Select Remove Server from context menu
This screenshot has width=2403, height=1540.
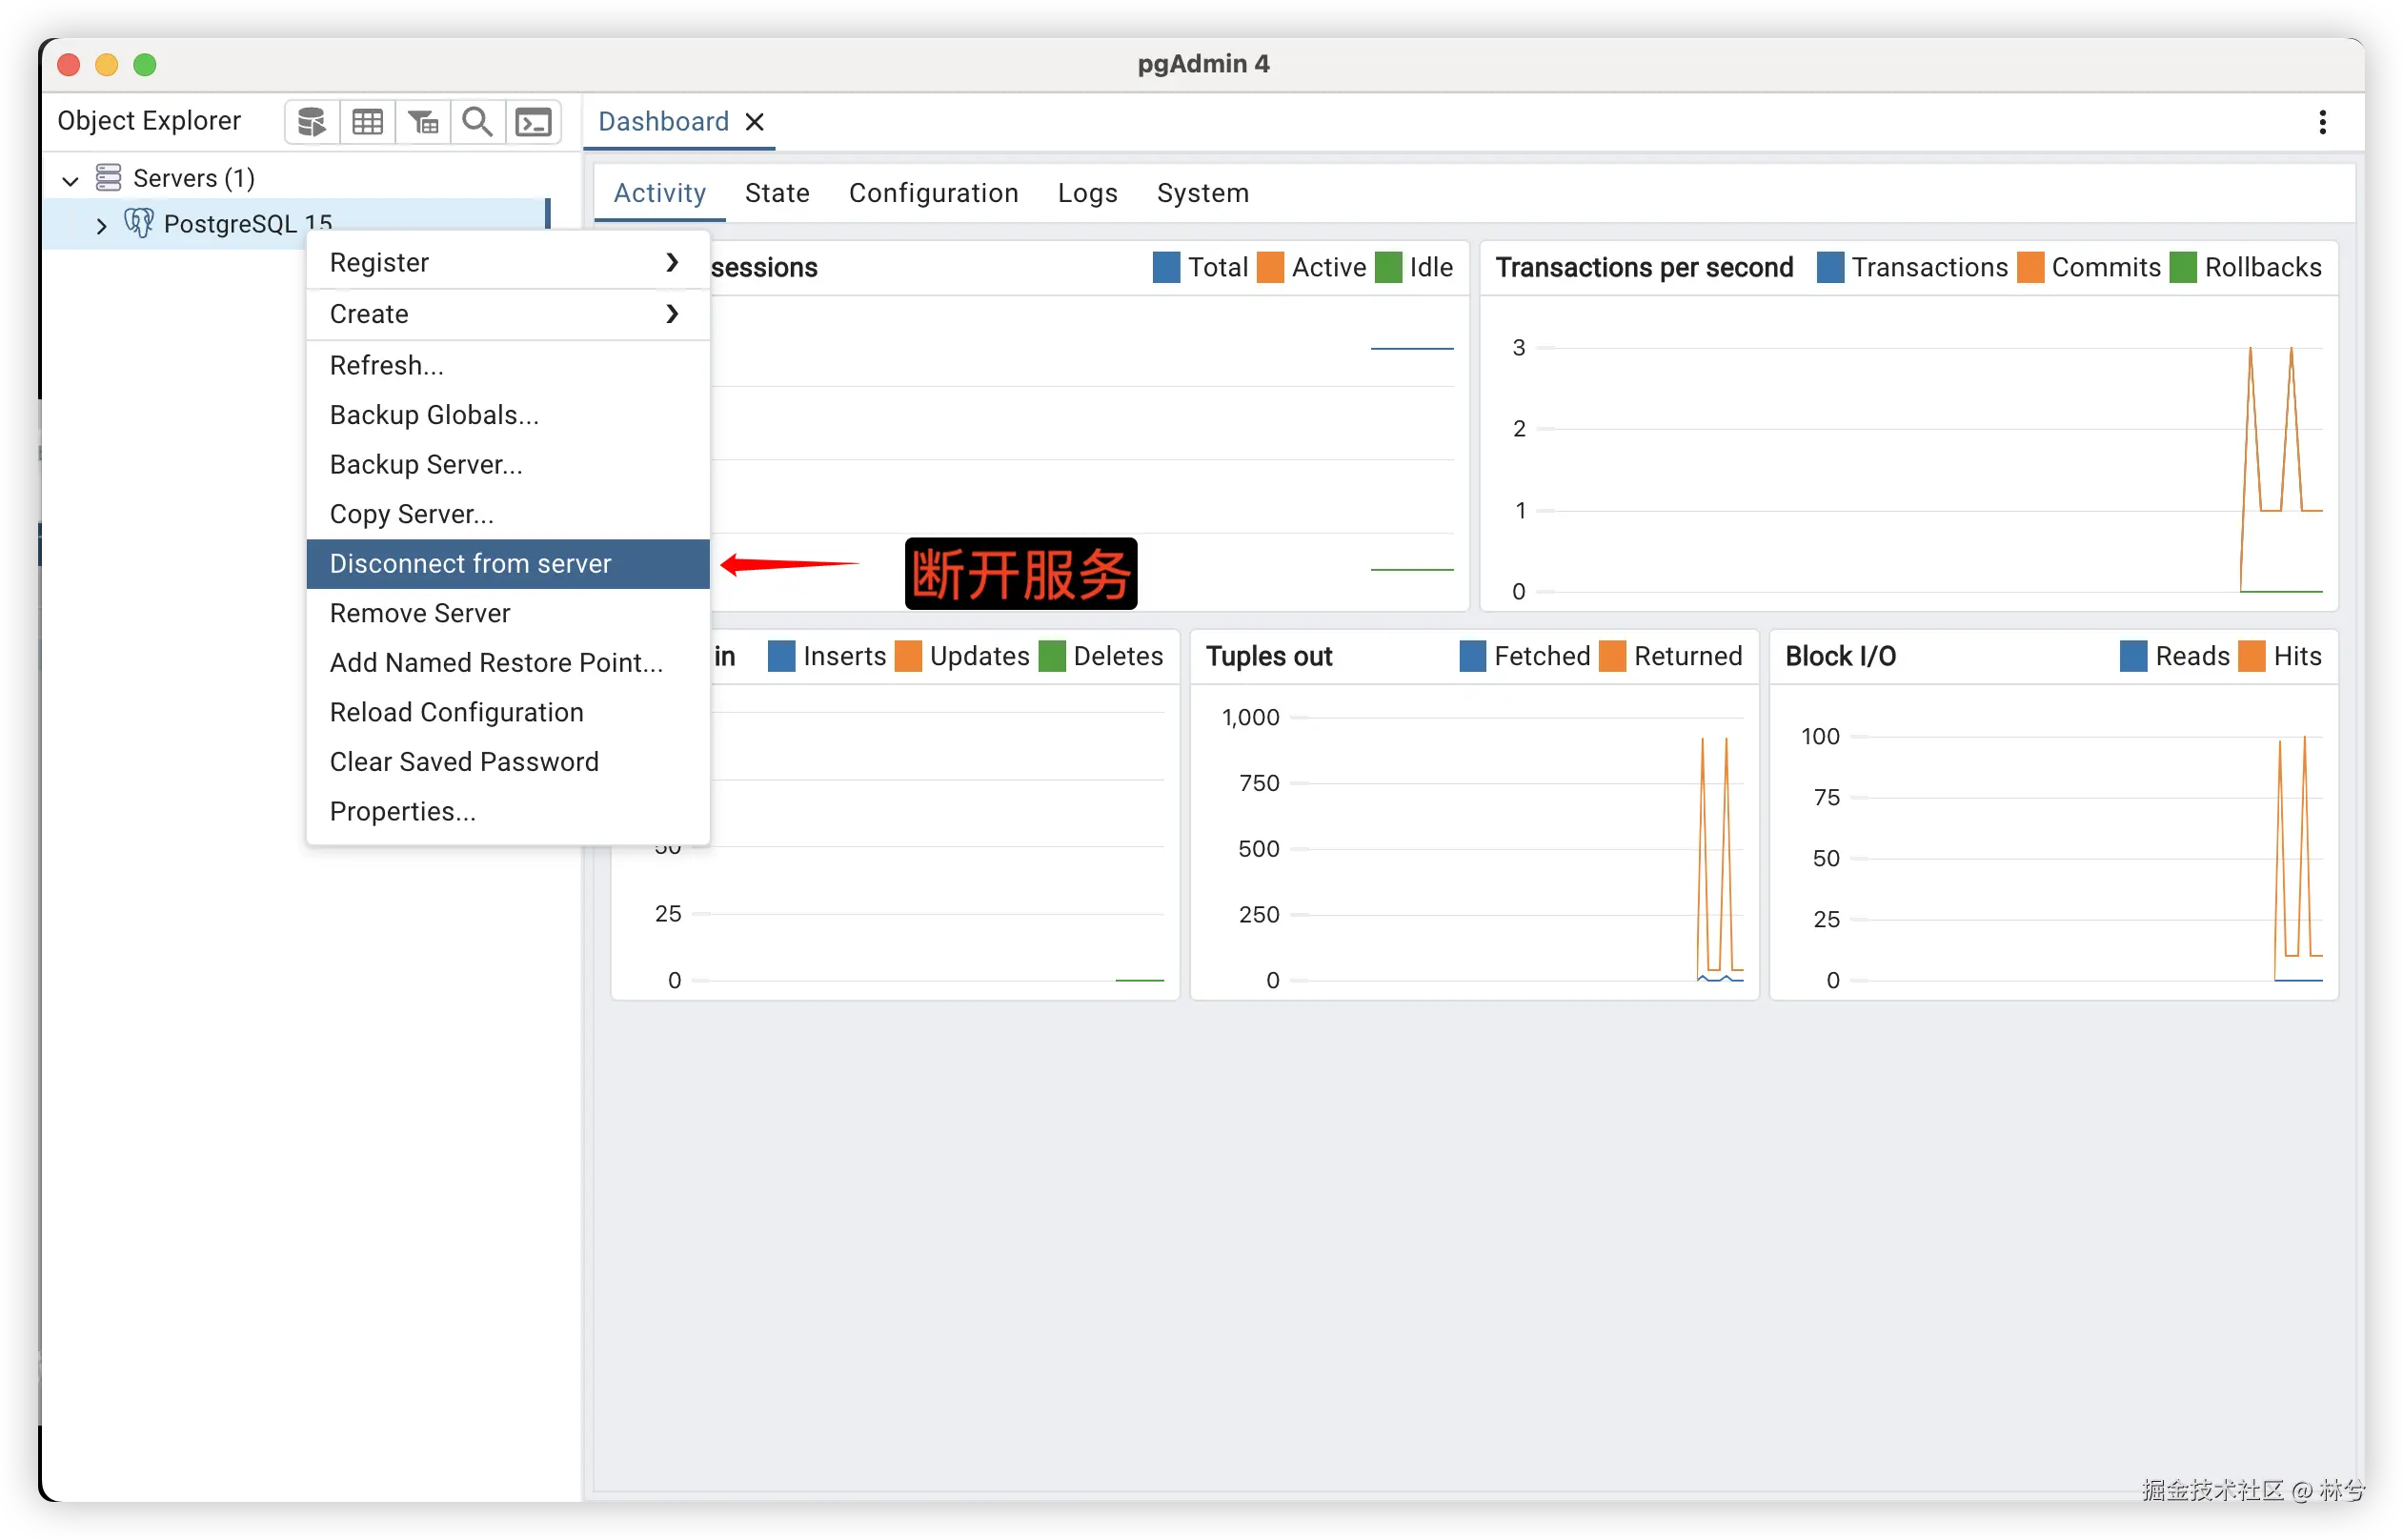(x=420, y=613)
